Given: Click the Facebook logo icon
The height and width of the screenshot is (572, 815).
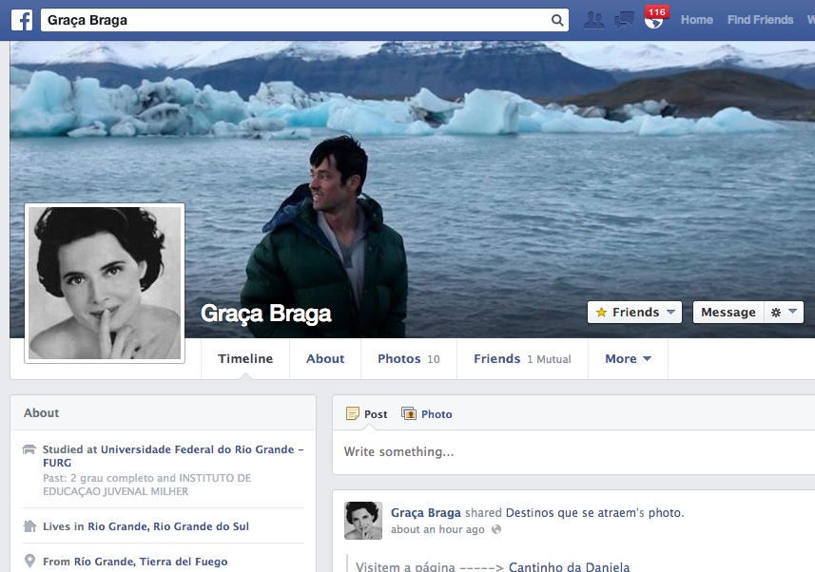Looking at the screenshot, I should (x=22, y=20).
